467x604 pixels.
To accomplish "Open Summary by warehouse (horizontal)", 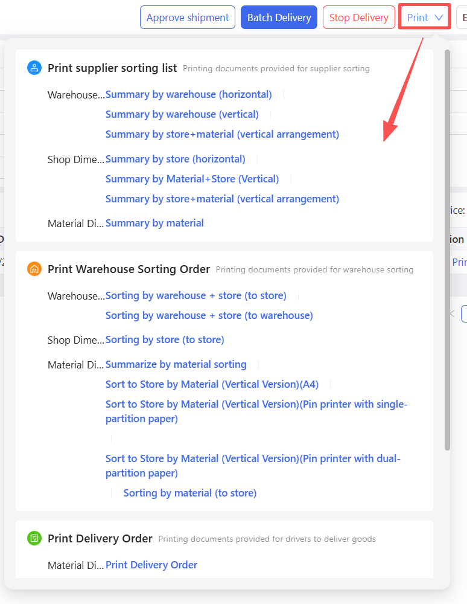I will pos(188,94).
